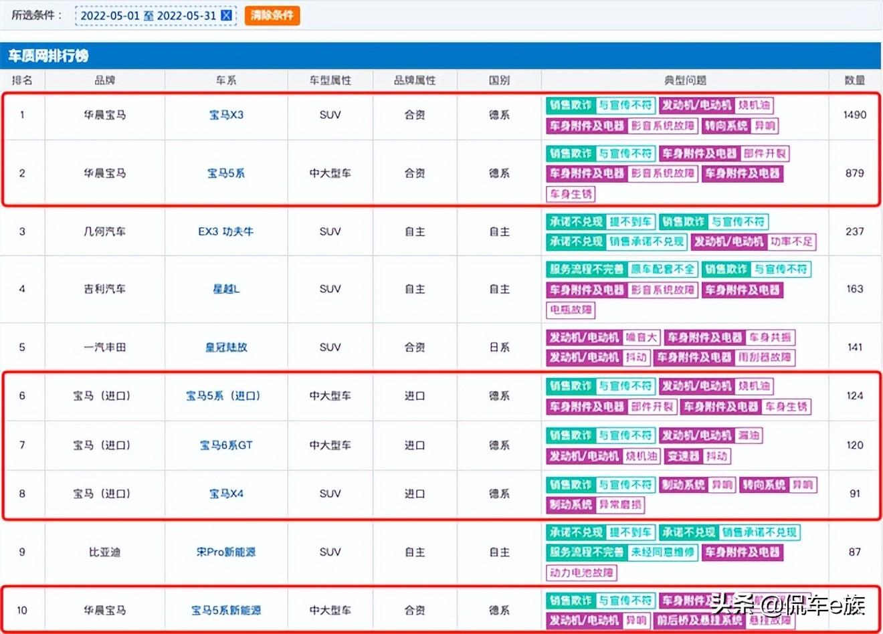Click 动力电池故障 tag in 宋Pro新能源 row
The height and width of the screenshot is (634, 883).
point(581,572)
